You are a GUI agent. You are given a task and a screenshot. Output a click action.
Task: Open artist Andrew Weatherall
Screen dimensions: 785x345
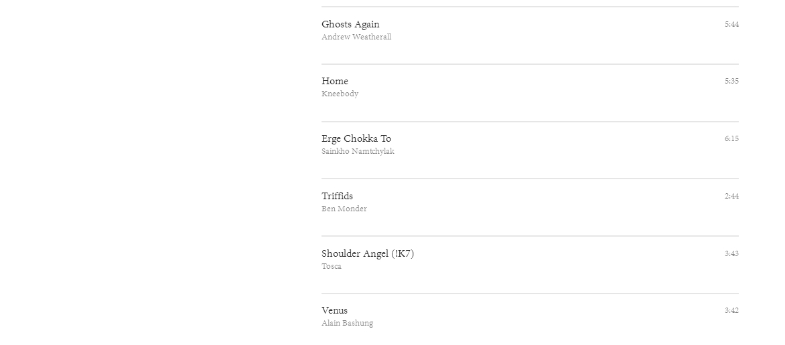[356, 37]
